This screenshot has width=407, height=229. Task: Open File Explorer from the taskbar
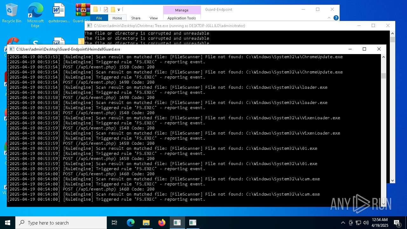pos(146,223)
